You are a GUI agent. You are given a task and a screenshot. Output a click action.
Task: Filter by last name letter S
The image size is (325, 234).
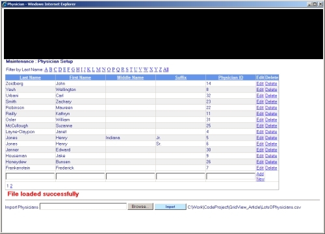[127, 70]
